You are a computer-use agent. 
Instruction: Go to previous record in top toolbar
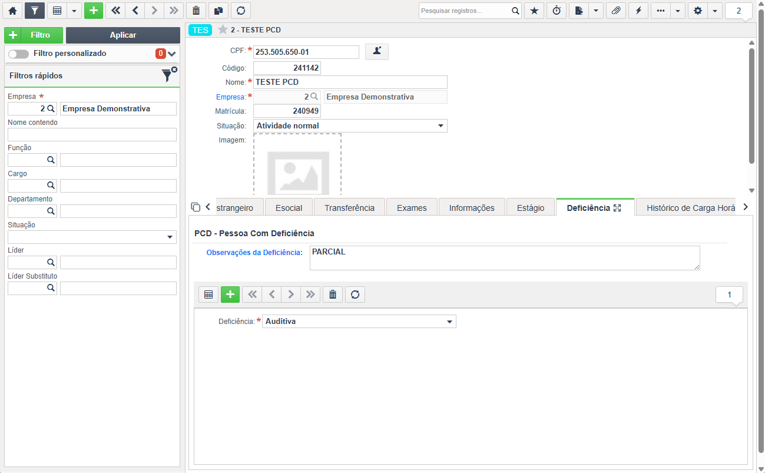(135, 11)
